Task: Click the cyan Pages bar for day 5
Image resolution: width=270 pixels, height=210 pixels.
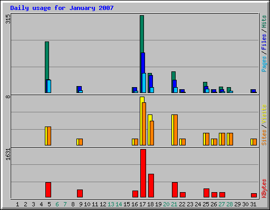Action: click(49, 86)
